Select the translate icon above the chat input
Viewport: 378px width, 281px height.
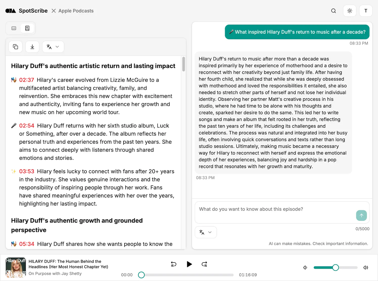coord(202,232)
